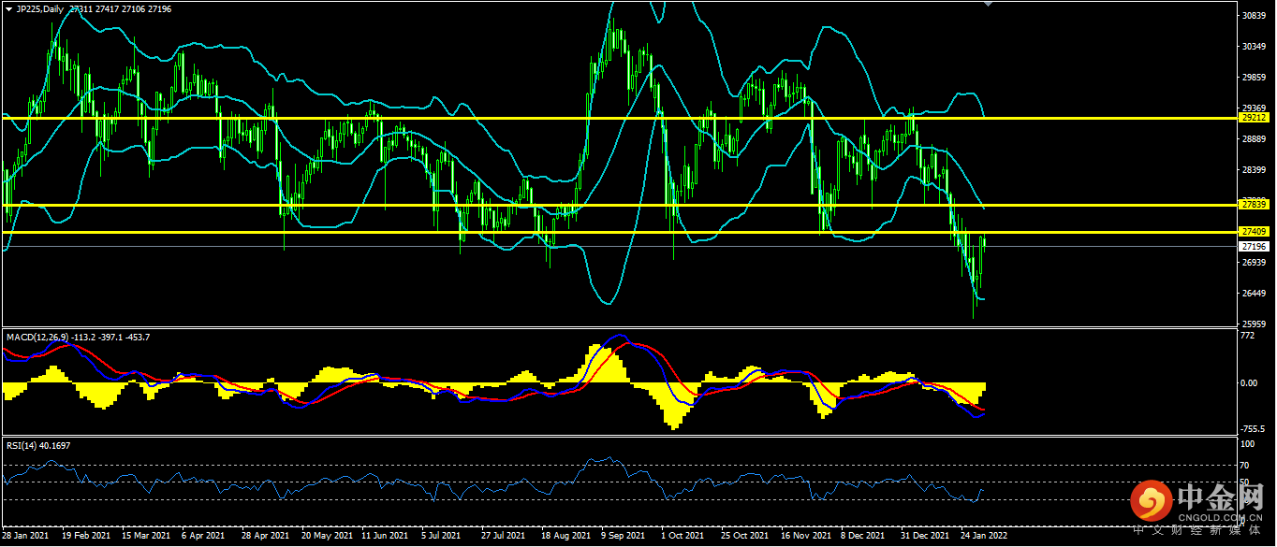
Task: Click the 5 Jul 2021 date label
Action: click(442, 536)
